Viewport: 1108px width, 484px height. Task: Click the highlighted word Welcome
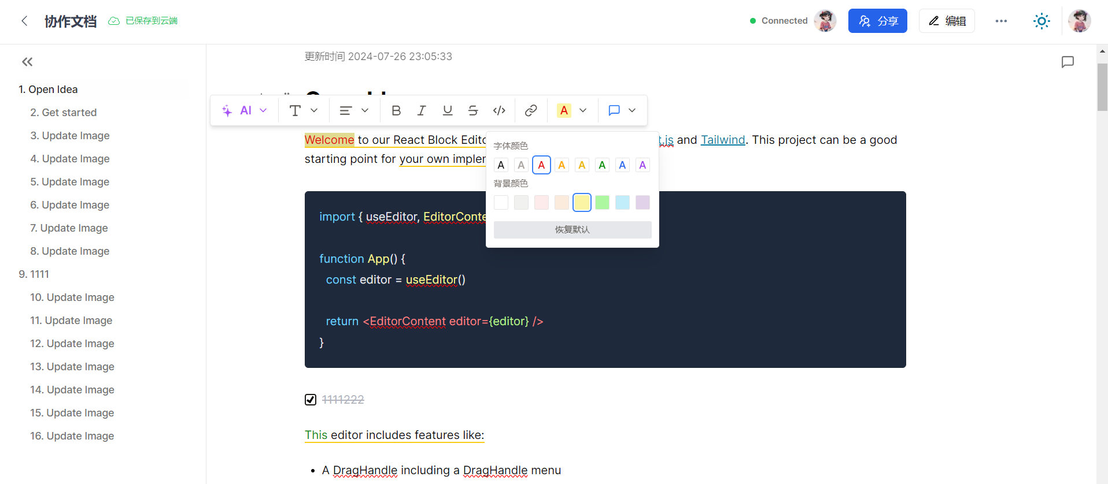click(x=329, y=140)
